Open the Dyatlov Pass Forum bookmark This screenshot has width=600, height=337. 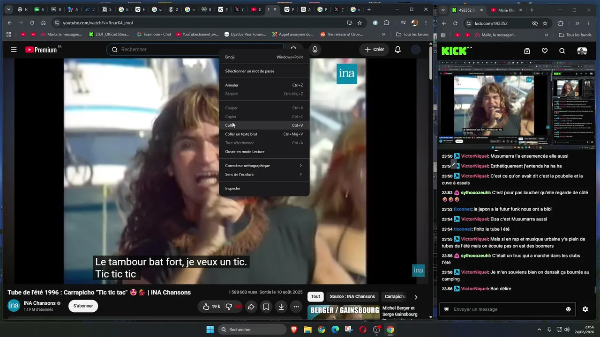coord(245,34)
